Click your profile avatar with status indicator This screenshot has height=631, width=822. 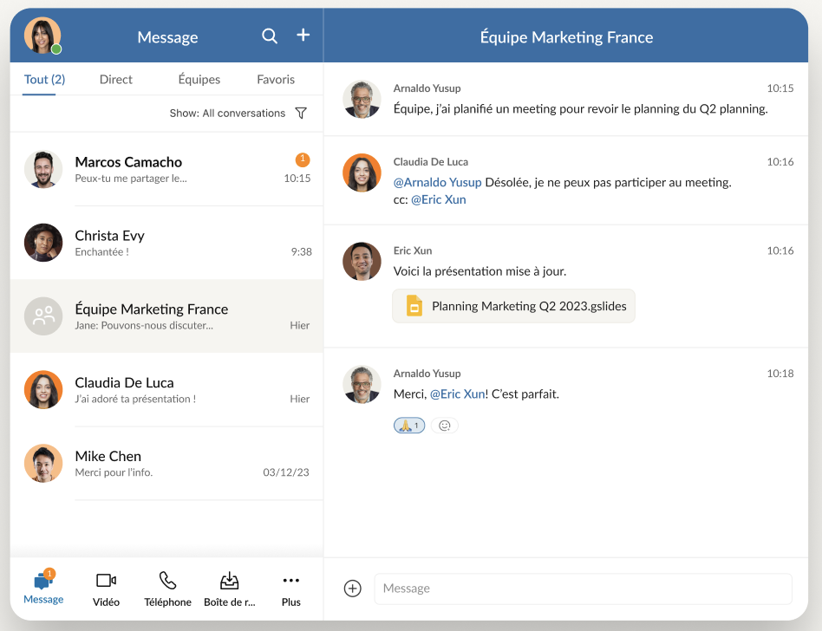pyautogui.click(x=42, y=36)
